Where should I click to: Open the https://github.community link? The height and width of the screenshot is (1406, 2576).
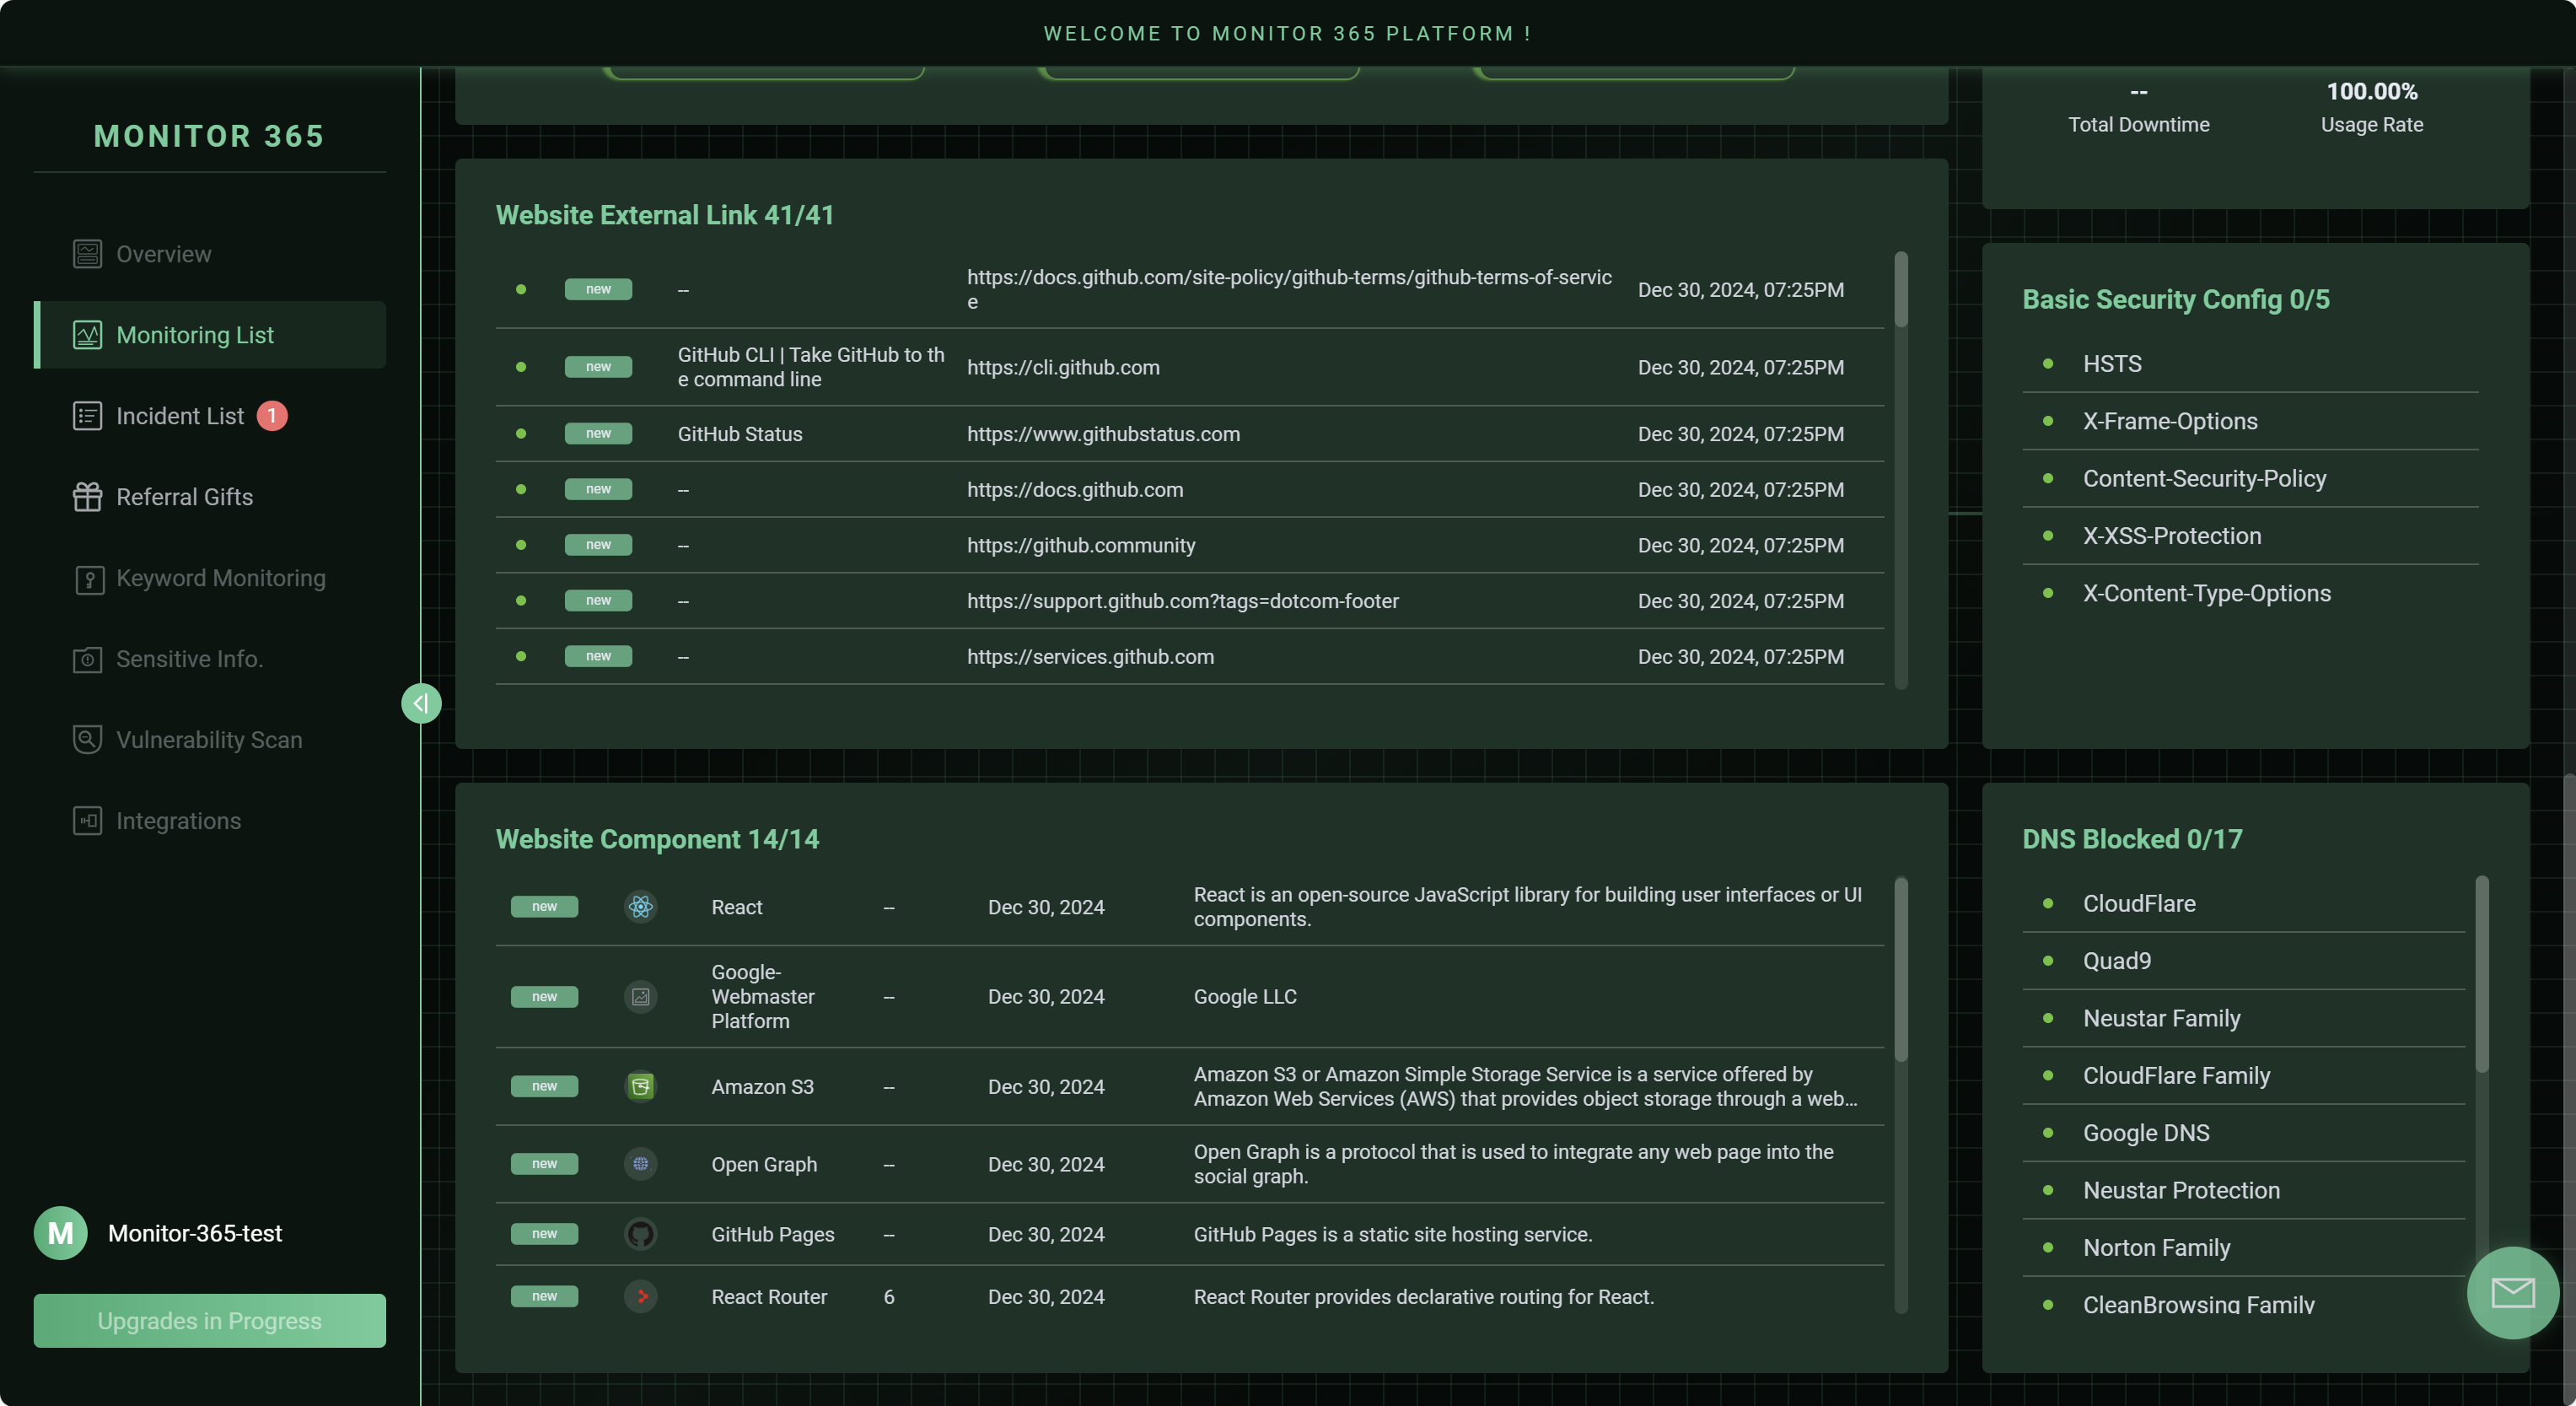click(1081, 546)
